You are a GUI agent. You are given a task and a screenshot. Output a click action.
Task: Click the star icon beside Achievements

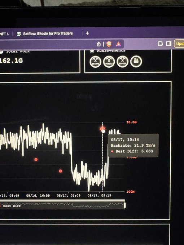tap(92, 51)
